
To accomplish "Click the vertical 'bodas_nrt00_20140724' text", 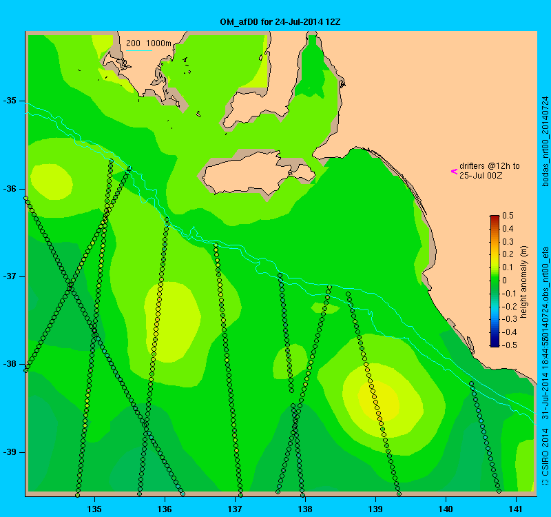I will tap(545, 141).
